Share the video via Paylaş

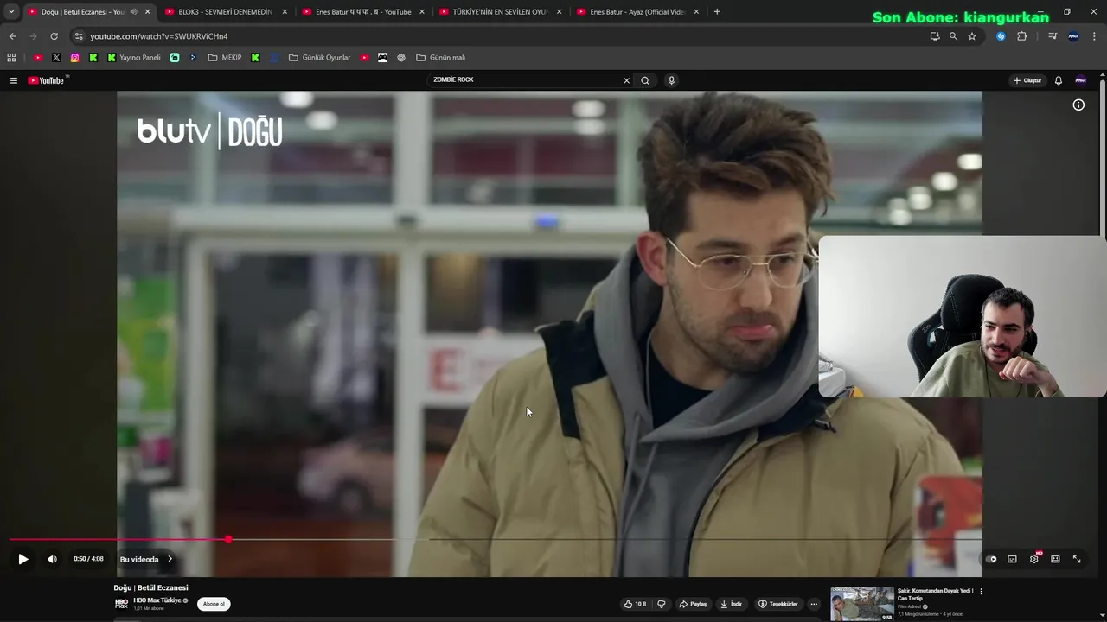pos(693,604)
